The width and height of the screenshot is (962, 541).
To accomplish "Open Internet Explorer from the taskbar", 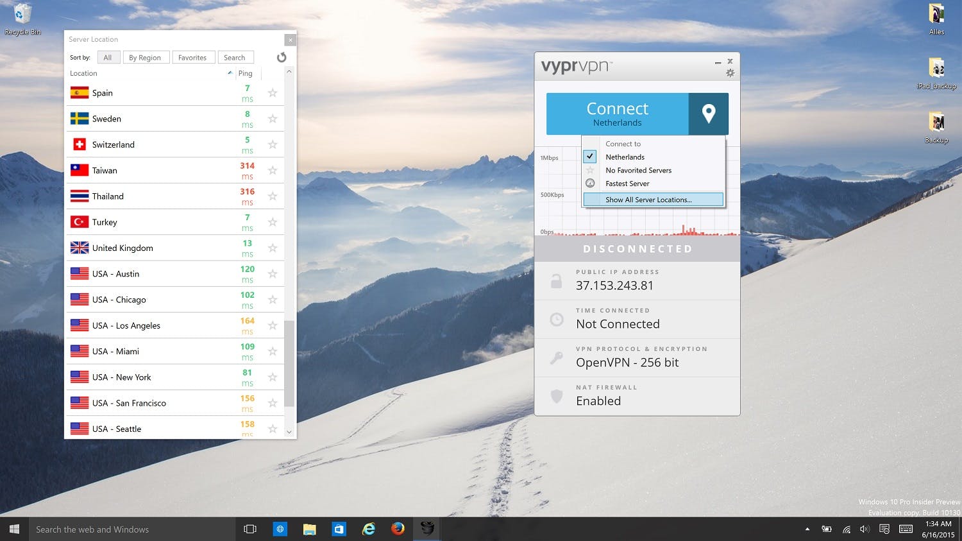I will (369, 529).
